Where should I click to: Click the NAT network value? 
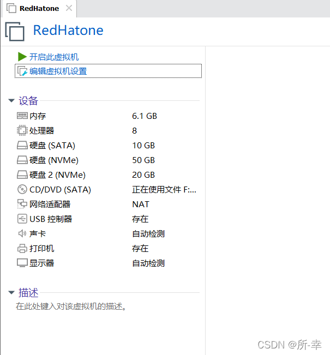[141, 204]
